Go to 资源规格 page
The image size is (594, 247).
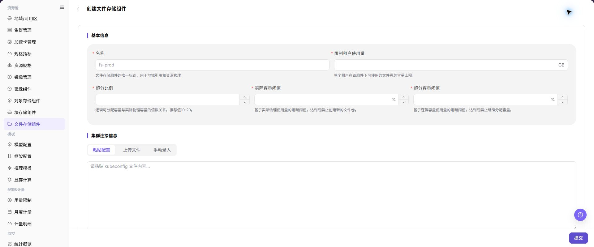coord(34,66)
